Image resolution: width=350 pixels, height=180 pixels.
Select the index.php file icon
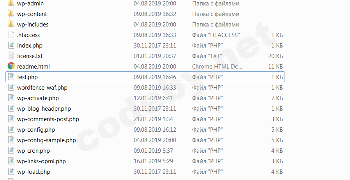coord(11,46)
